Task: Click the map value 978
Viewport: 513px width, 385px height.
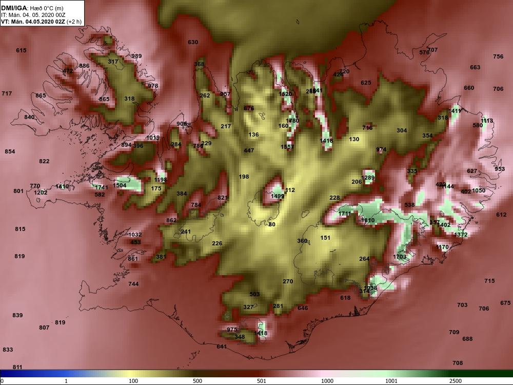Action: [x=153, y=86]
